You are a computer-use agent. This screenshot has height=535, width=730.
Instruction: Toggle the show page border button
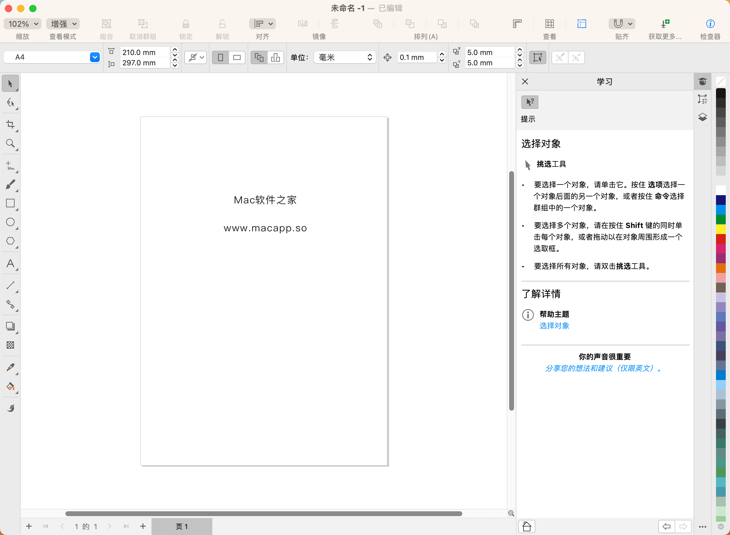point(537,58)
